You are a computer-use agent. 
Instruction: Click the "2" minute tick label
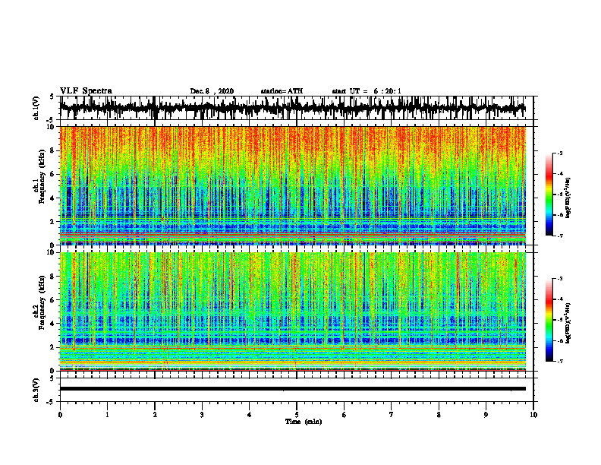coord(155,415)
